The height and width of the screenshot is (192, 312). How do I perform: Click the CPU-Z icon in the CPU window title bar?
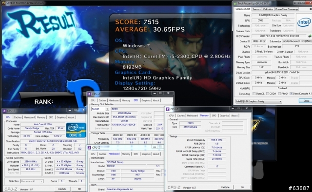coord(4,111)
